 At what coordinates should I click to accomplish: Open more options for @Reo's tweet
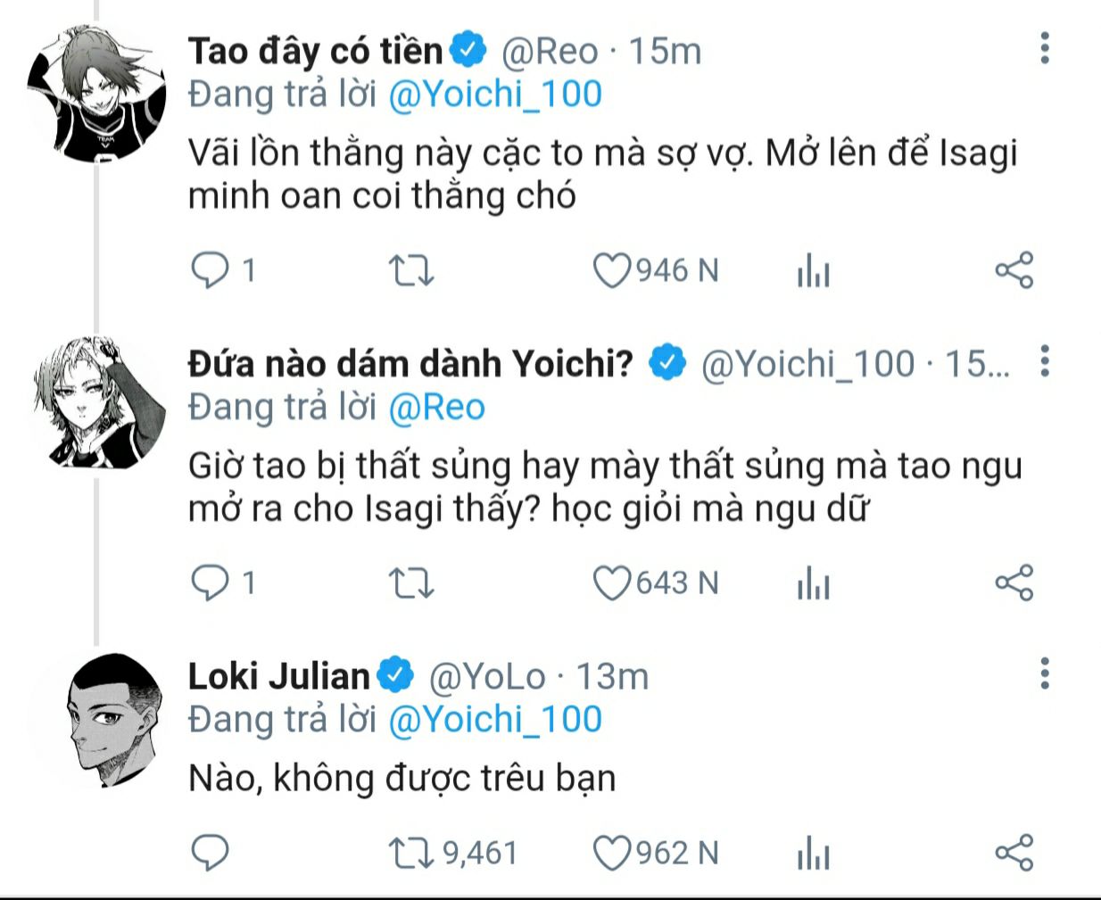pos(1045,48)
